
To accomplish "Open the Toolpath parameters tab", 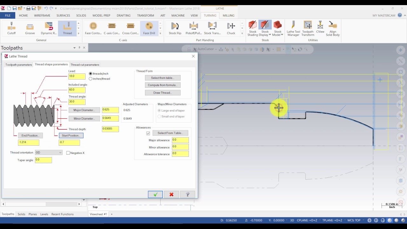I will pyautogui.click(x=19, y=65).
